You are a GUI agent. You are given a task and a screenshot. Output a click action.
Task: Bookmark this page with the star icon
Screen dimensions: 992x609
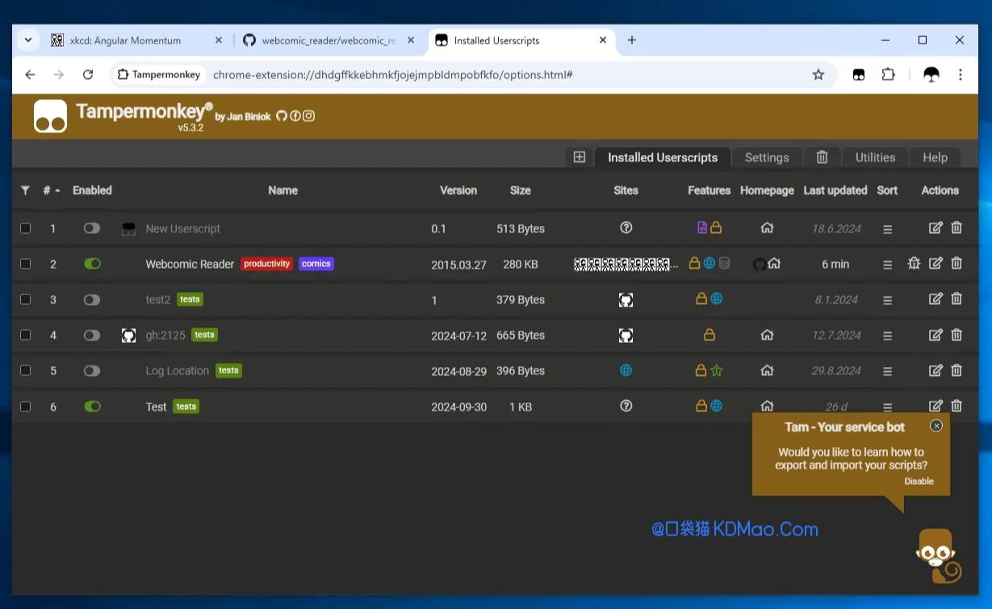[818, 74]
